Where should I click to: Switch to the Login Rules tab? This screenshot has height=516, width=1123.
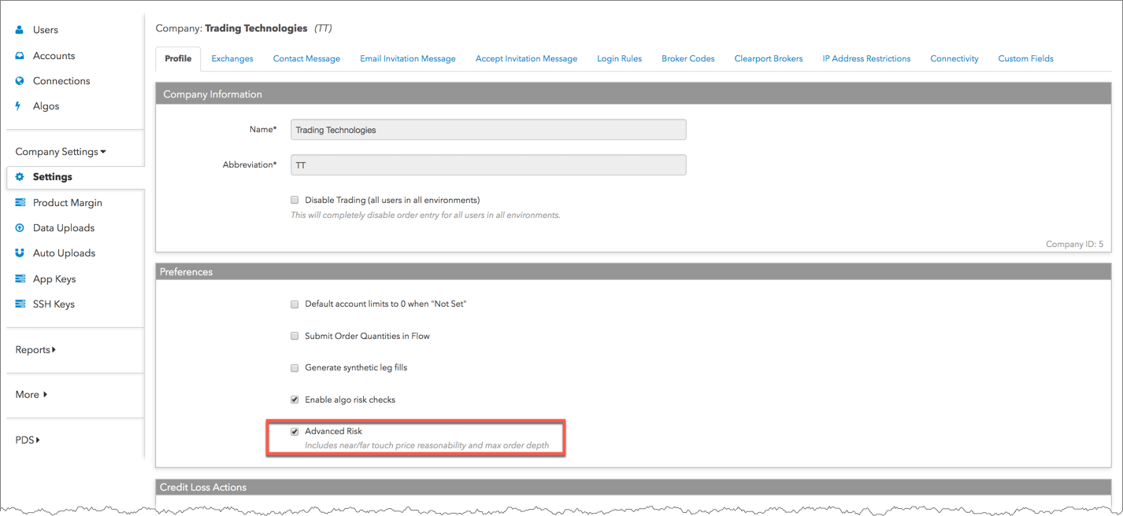tap(619, 59)
